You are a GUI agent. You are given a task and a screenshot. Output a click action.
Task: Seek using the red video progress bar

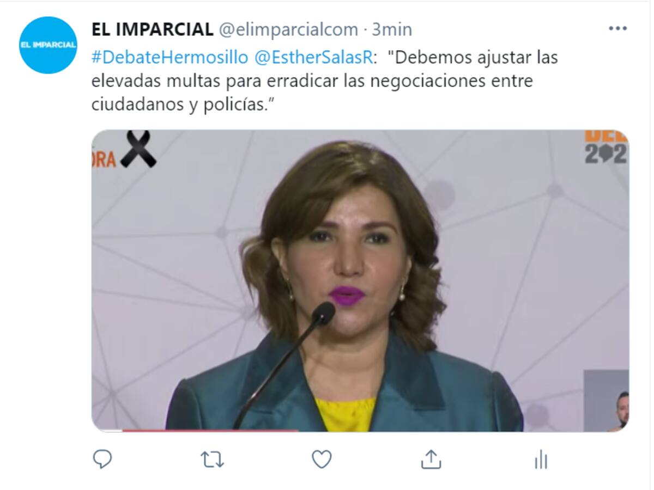(x=210, y=430)
